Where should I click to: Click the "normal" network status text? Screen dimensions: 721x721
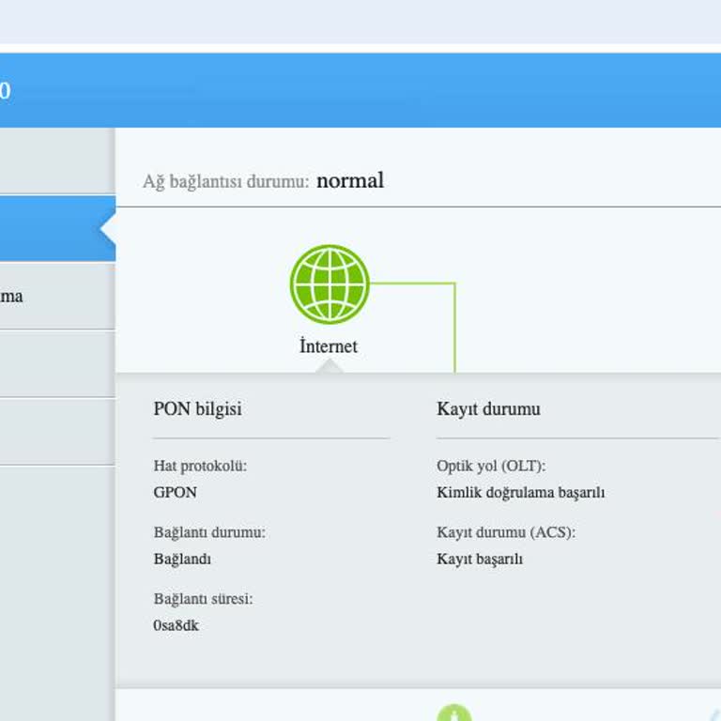(x=350, y=180)
